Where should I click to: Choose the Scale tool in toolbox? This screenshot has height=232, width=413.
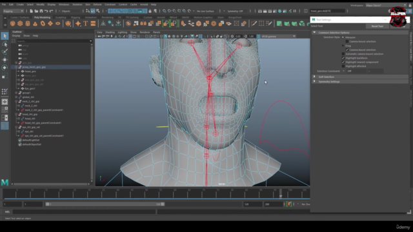pyautogui.click(x=5, y=76)
